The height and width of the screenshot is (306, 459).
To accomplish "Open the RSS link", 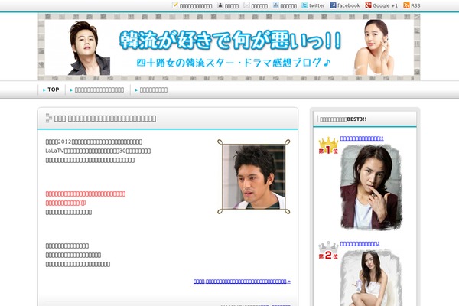I will 415,5.
